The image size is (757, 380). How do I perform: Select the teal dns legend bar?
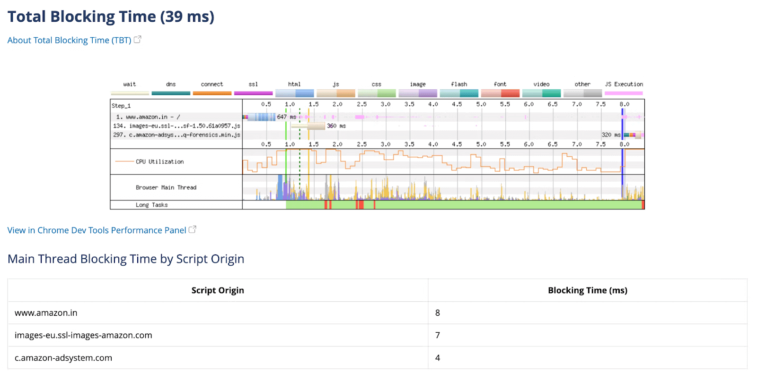pos(171,93)
